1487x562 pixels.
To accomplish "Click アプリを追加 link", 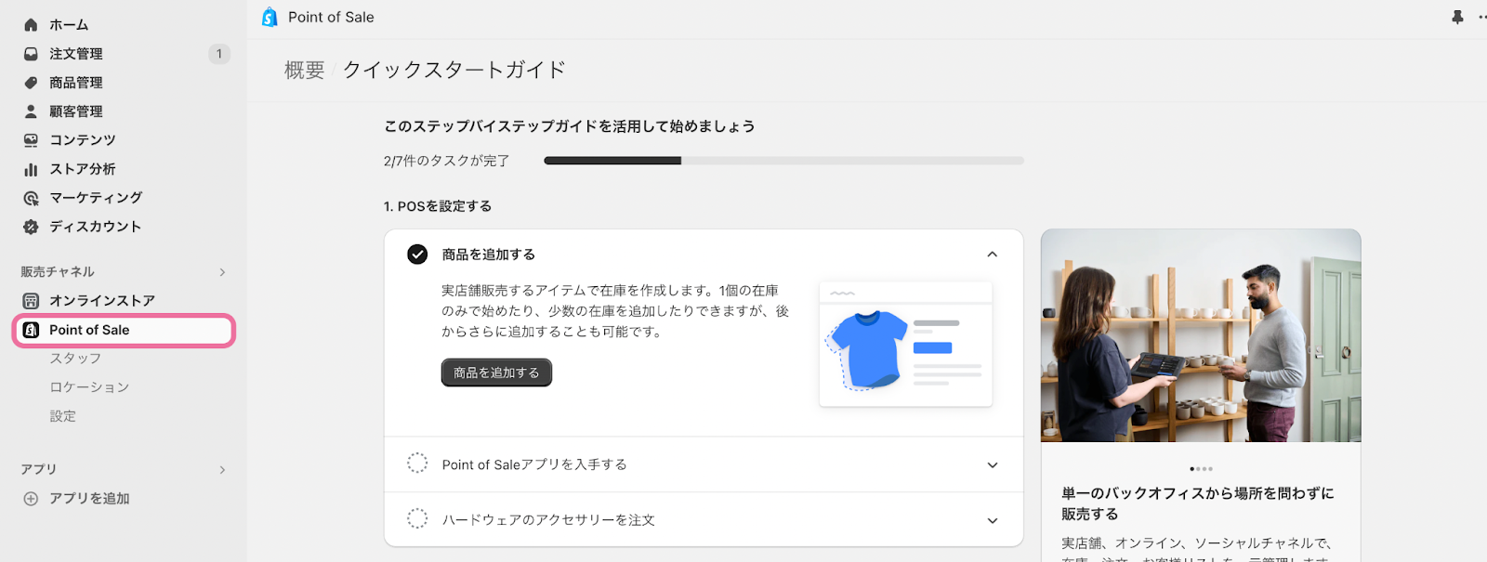I will 89,499.
